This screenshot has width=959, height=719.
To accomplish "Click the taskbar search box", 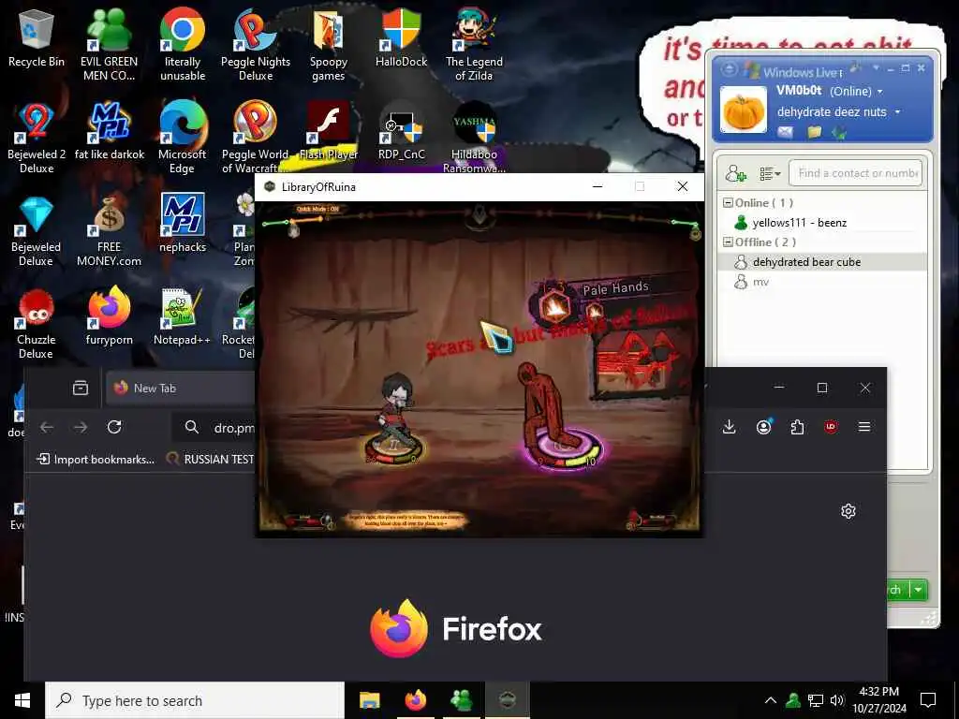I will (195, 700).
